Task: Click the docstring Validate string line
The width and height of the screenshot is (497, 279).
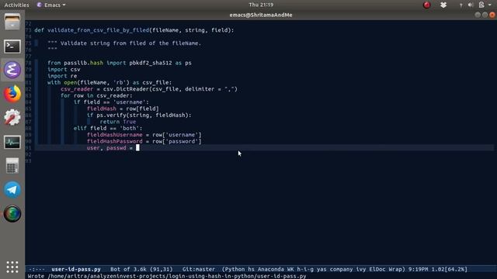Action: point(124,43)
